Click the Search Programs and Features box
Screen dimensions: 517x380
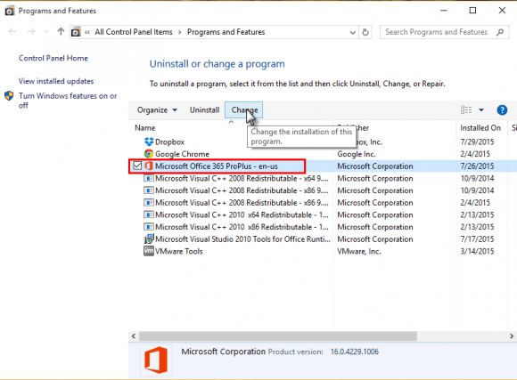[x=445, y=32]
